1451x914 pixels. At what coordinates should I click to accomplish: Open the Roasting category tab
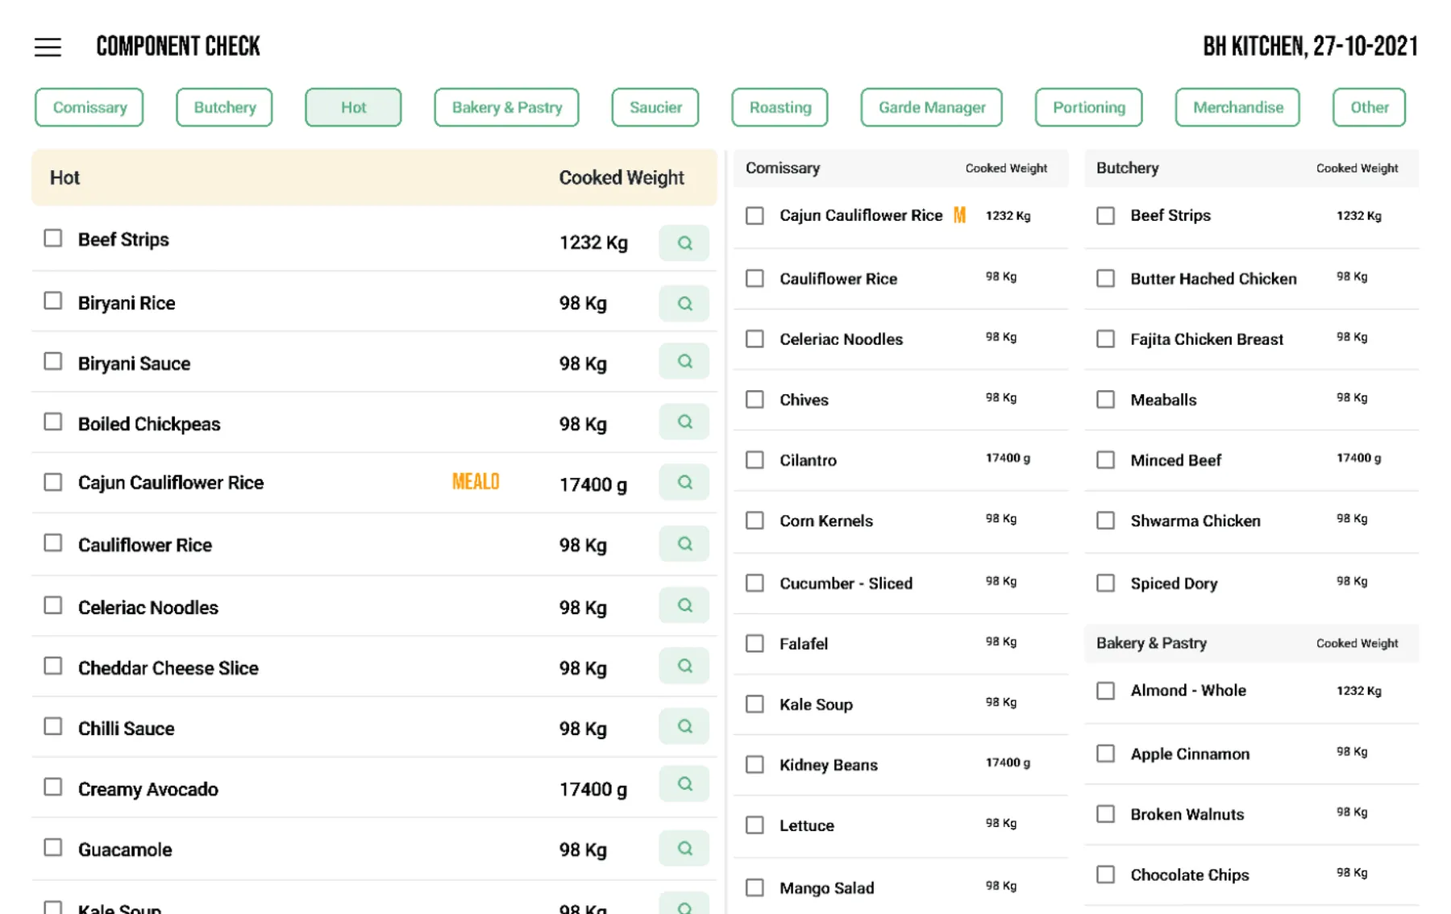pyautogui.click(x=780, y=107)
